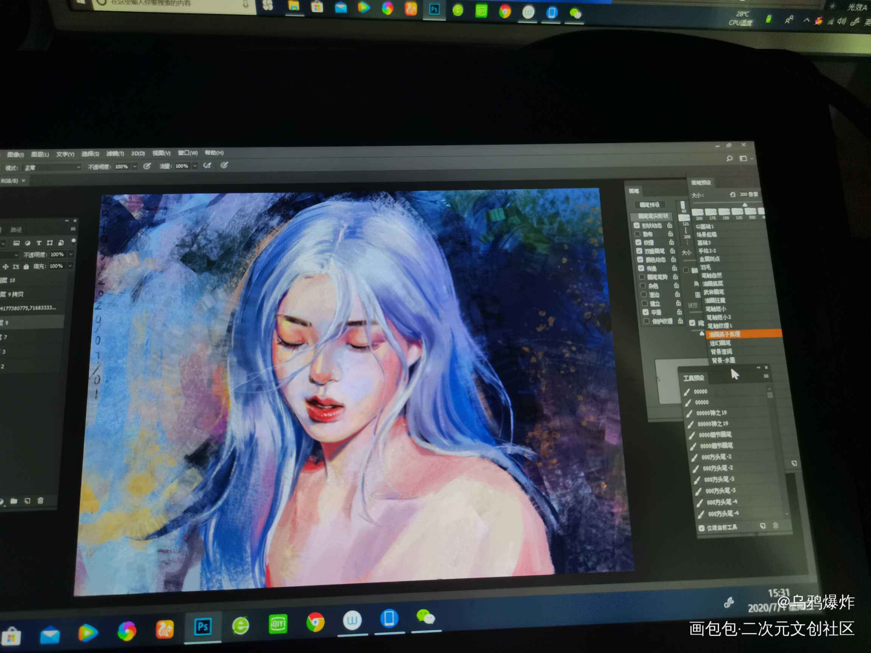The image size is (871, 653).
Task: Toggle 平滑 checkbox
Action: 645,313
